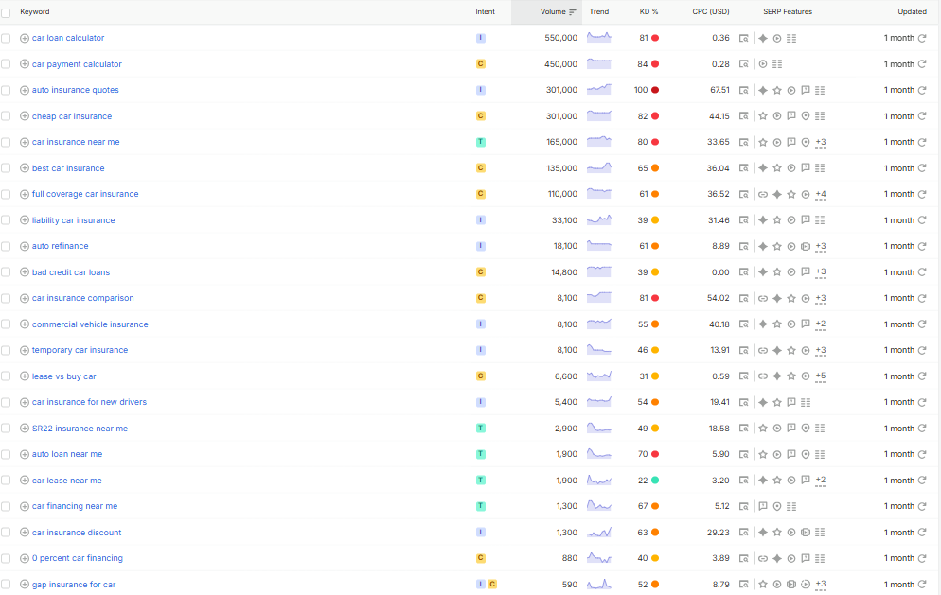Viewport: 941px width, 595px height.
Task: Click plus icon beside 'auto refinance'
Action: 25,246
